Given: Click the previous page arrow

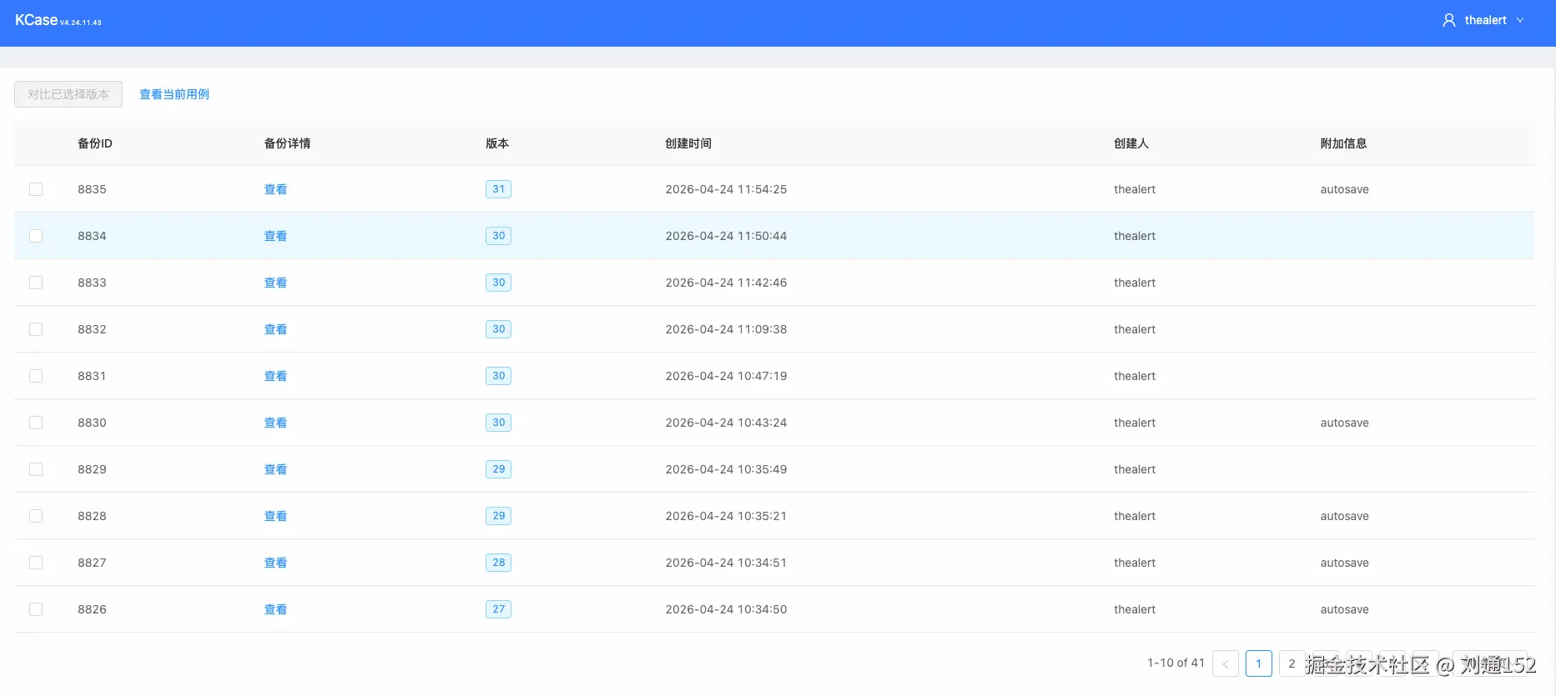Looking at the screenshot, I should (1225, 663).
